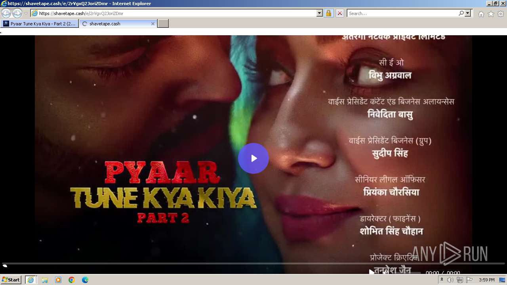This screenshot has width=507, height=285.
Task: Open File Explorer from taskbar
Action: tap(45, 280)
